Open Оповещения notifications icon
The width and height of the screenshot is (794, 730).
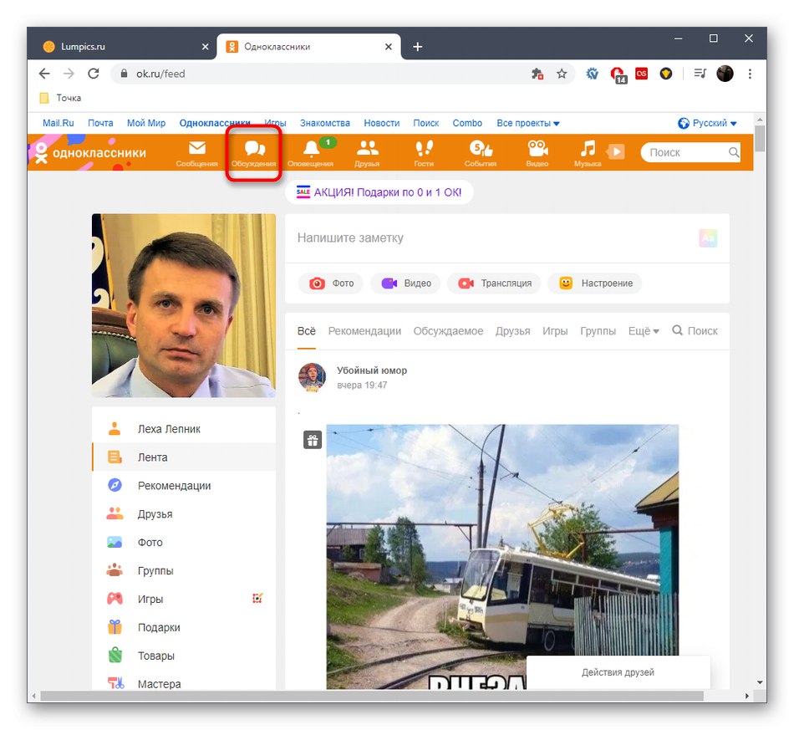click(x=310, y=152)
